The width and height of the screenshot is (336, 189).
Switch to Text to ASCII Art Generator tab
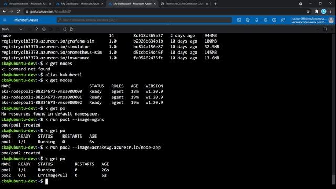[x=184, y=4]
